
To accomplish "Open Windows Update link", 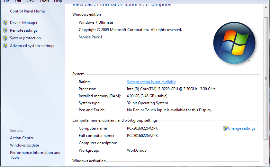I will click(24, 145).
